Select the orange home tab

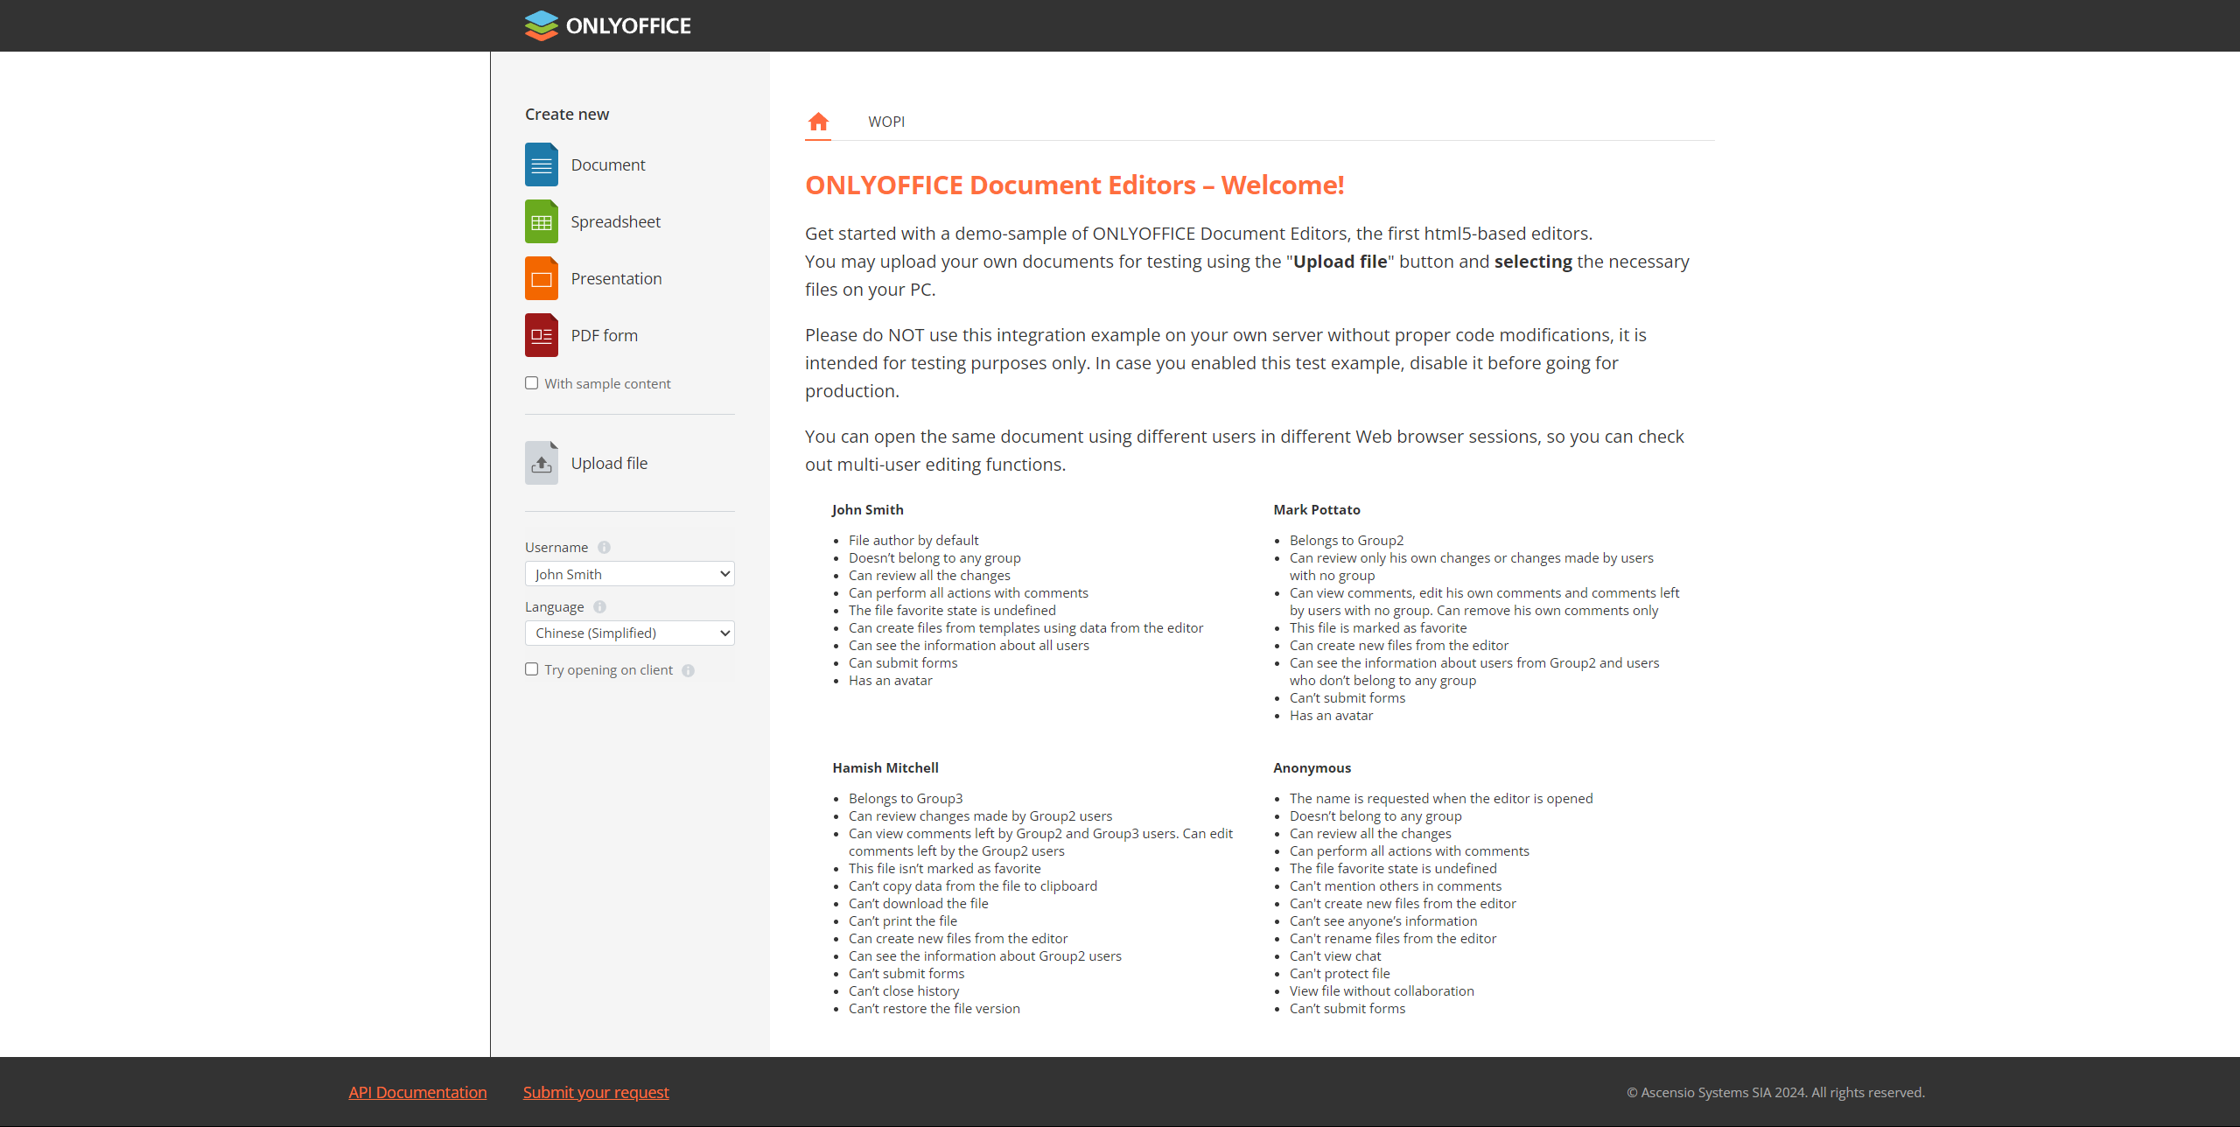click(x=818, y=122)
